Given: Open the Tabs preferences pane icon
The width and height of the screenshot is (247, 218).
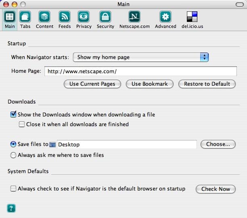Looking at the screenshot, I should tap(25, 17).
